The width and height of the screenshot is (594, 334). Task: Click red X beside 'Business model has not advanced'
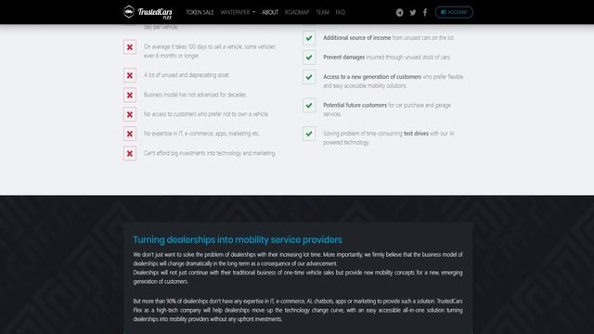pyautogui.click(x=130, y=95)
